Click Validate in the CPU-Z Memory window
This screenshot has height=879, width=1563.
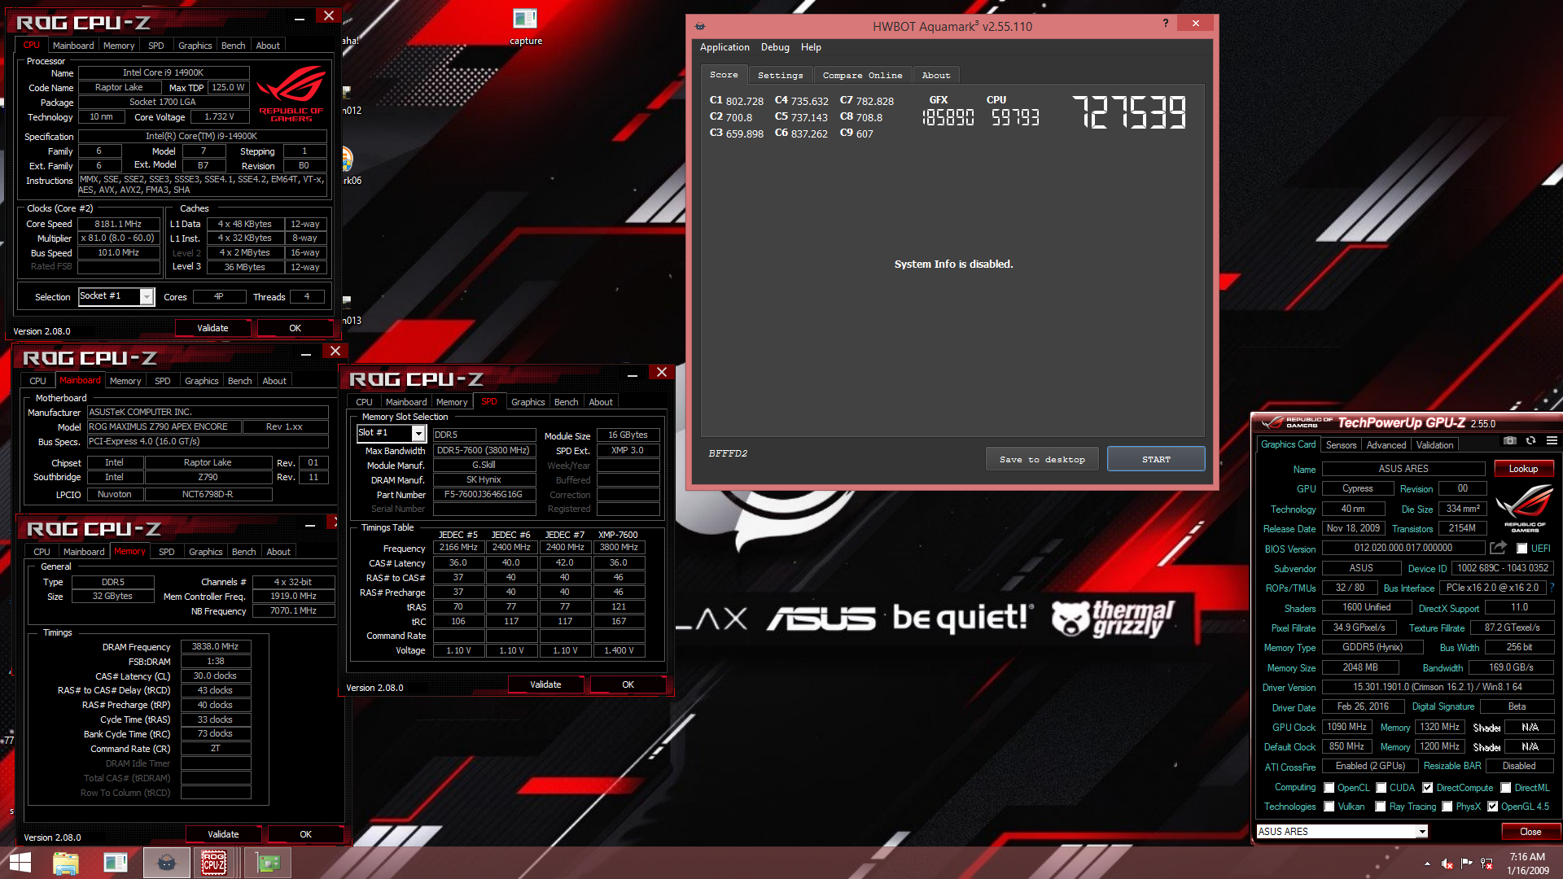(x=223, y=834)
